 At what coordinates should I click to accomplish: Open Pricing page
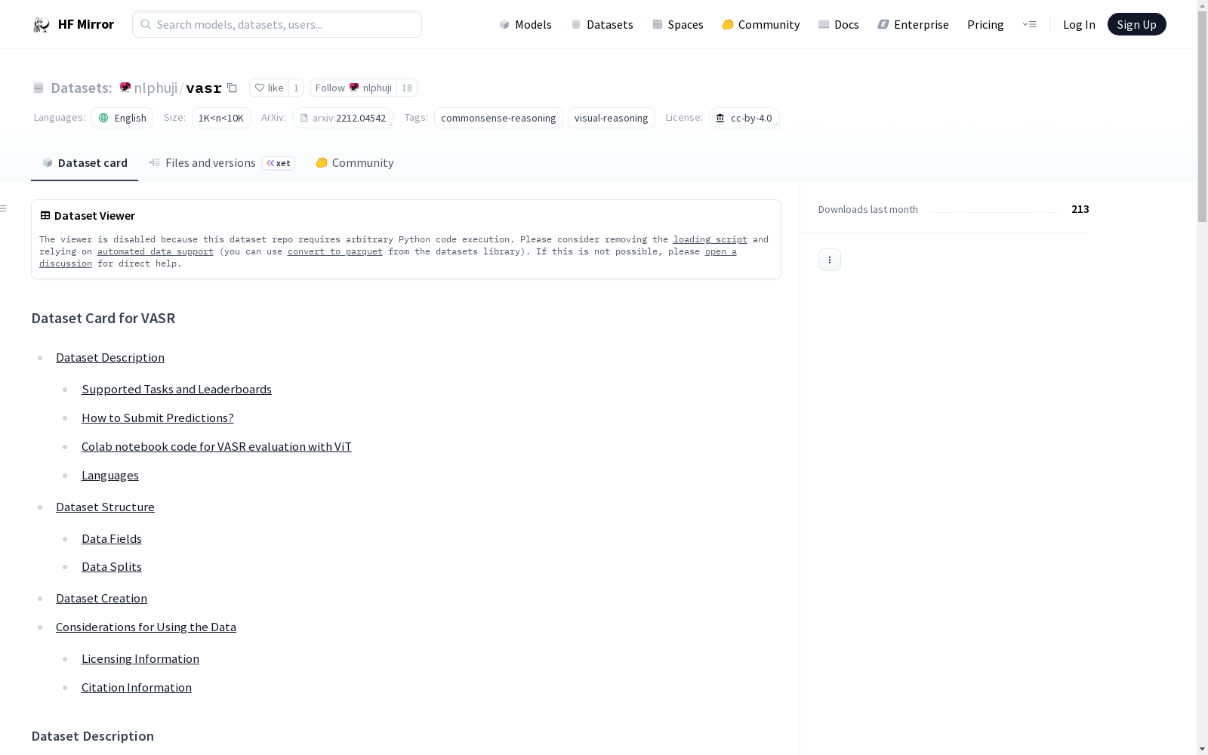985,24
